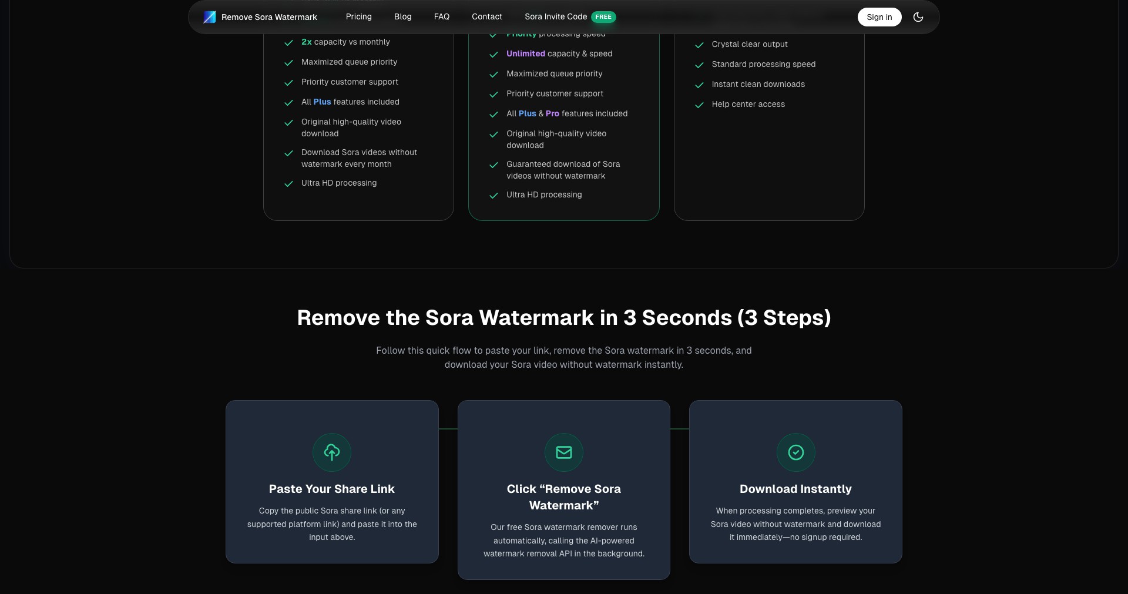Image resolution: width=1128 pixels, height=594 pixels.
Task: Click the "Remove the Sora Watermark in 3 Seconds" title
Action: (564, 318)
